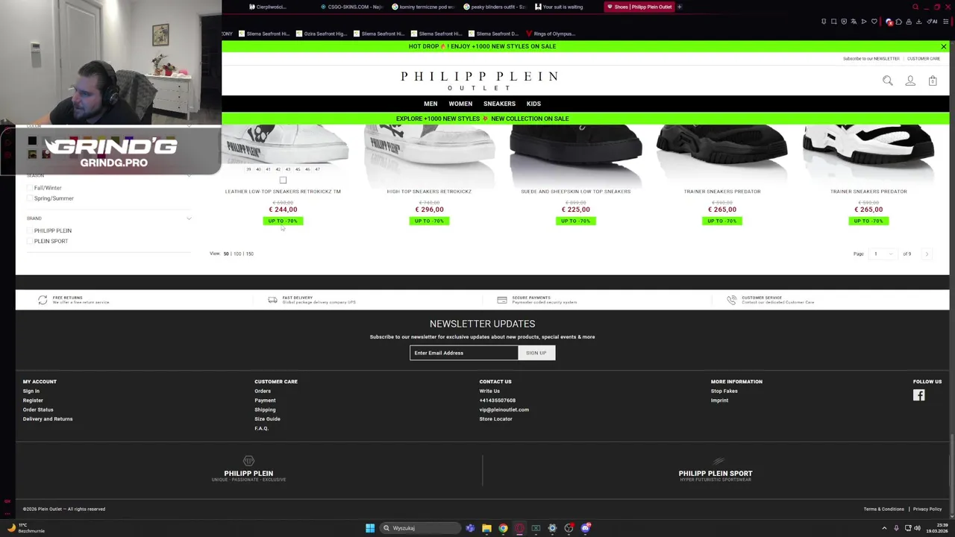Image resolution: width=955 pixels, height=537 pixels.
Task: Open the shopping bag icon
Action: (x=933, y=81)
